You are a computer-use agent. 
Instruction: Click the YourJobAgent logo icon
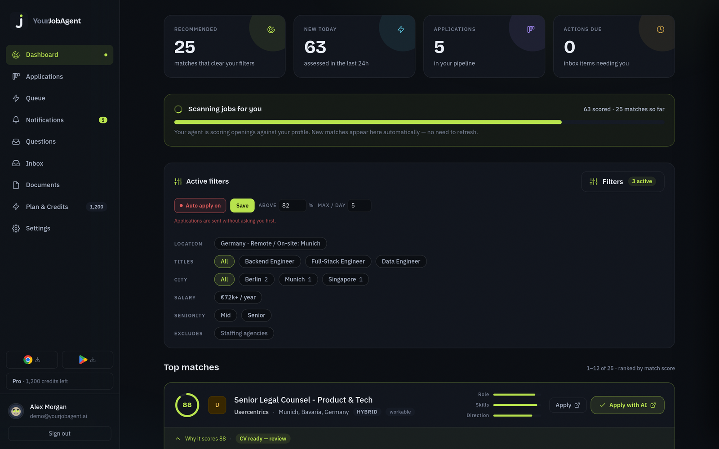(19, 21)
